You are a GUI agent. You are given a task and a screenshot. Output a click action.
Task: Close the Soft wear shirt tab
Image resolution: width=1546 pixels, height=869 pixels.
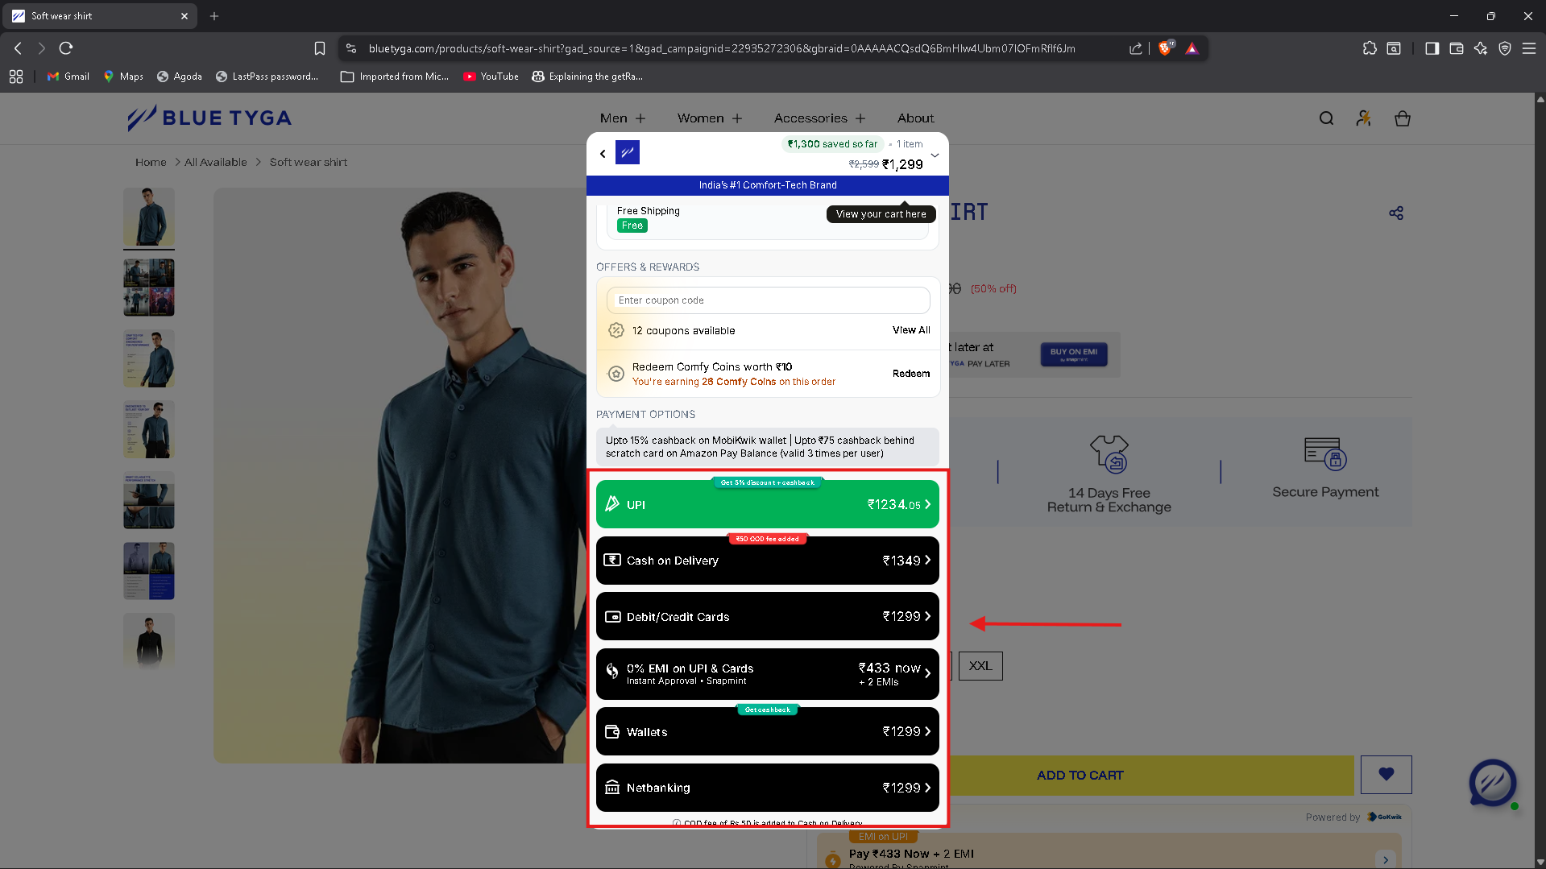tap(184, 16)
